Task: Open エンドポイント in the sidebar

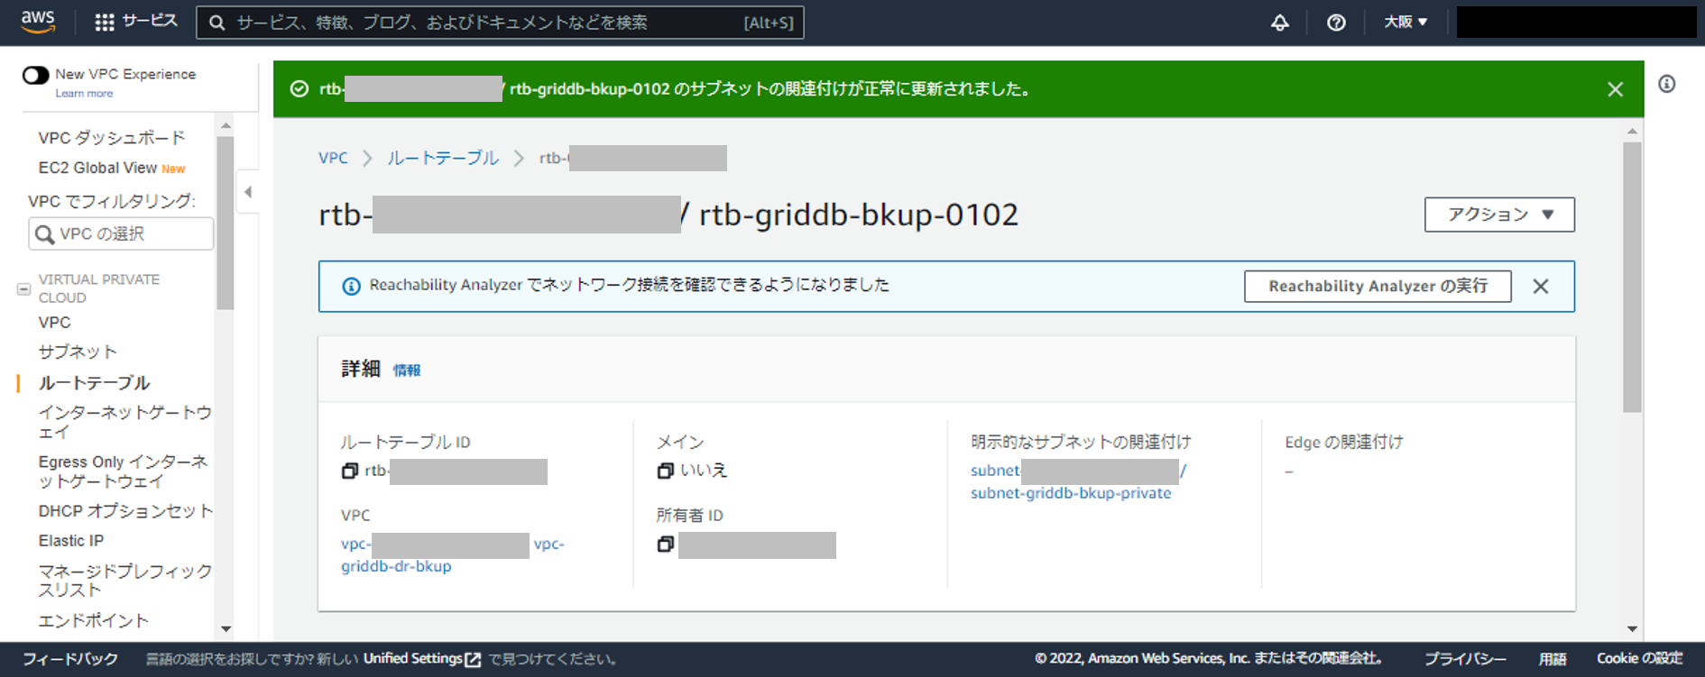Action: pos(94,620)
